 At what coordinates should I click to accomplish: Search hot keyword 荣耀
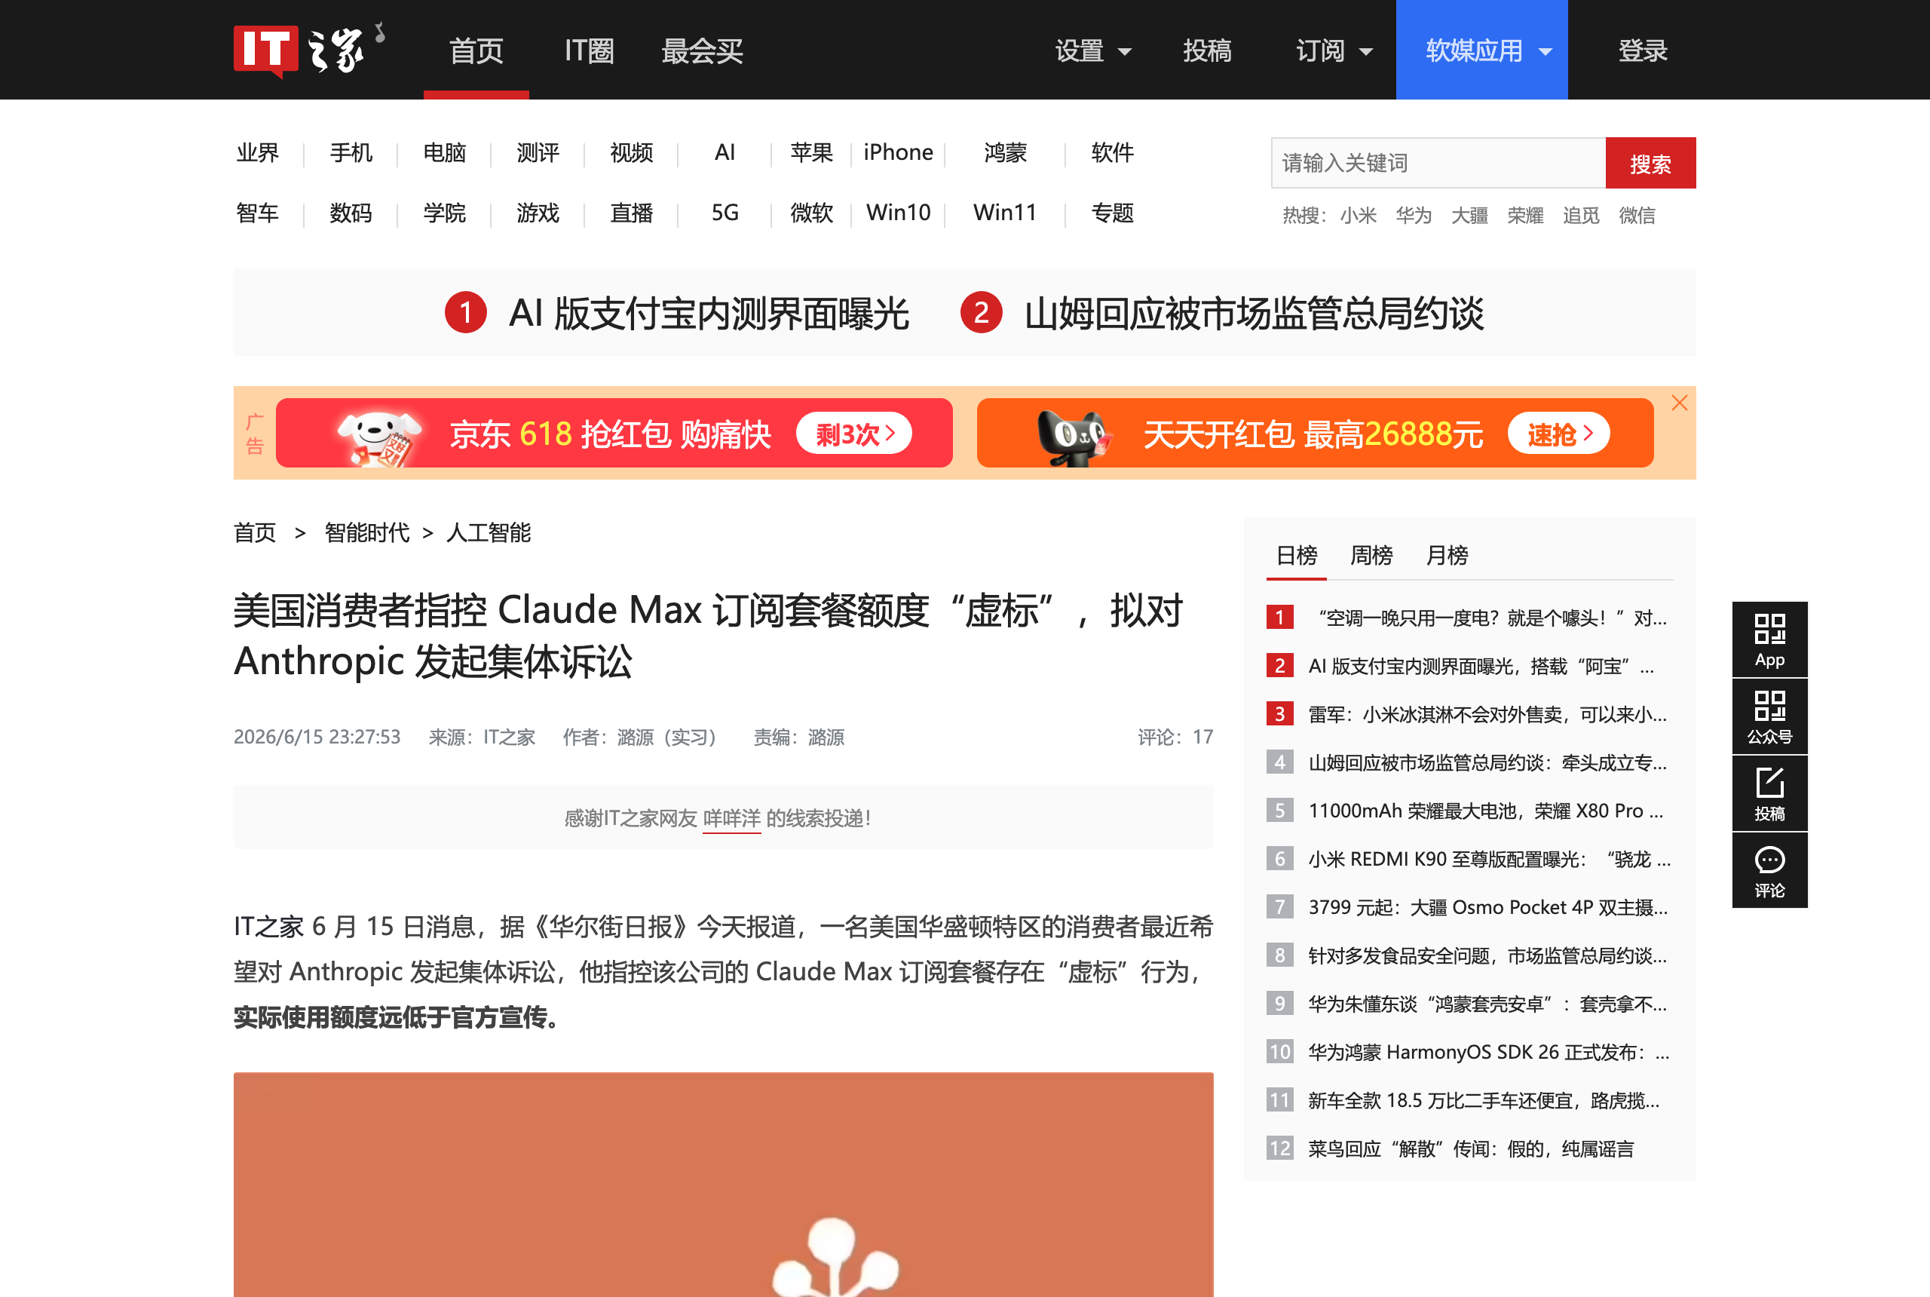click(1525, 216)
